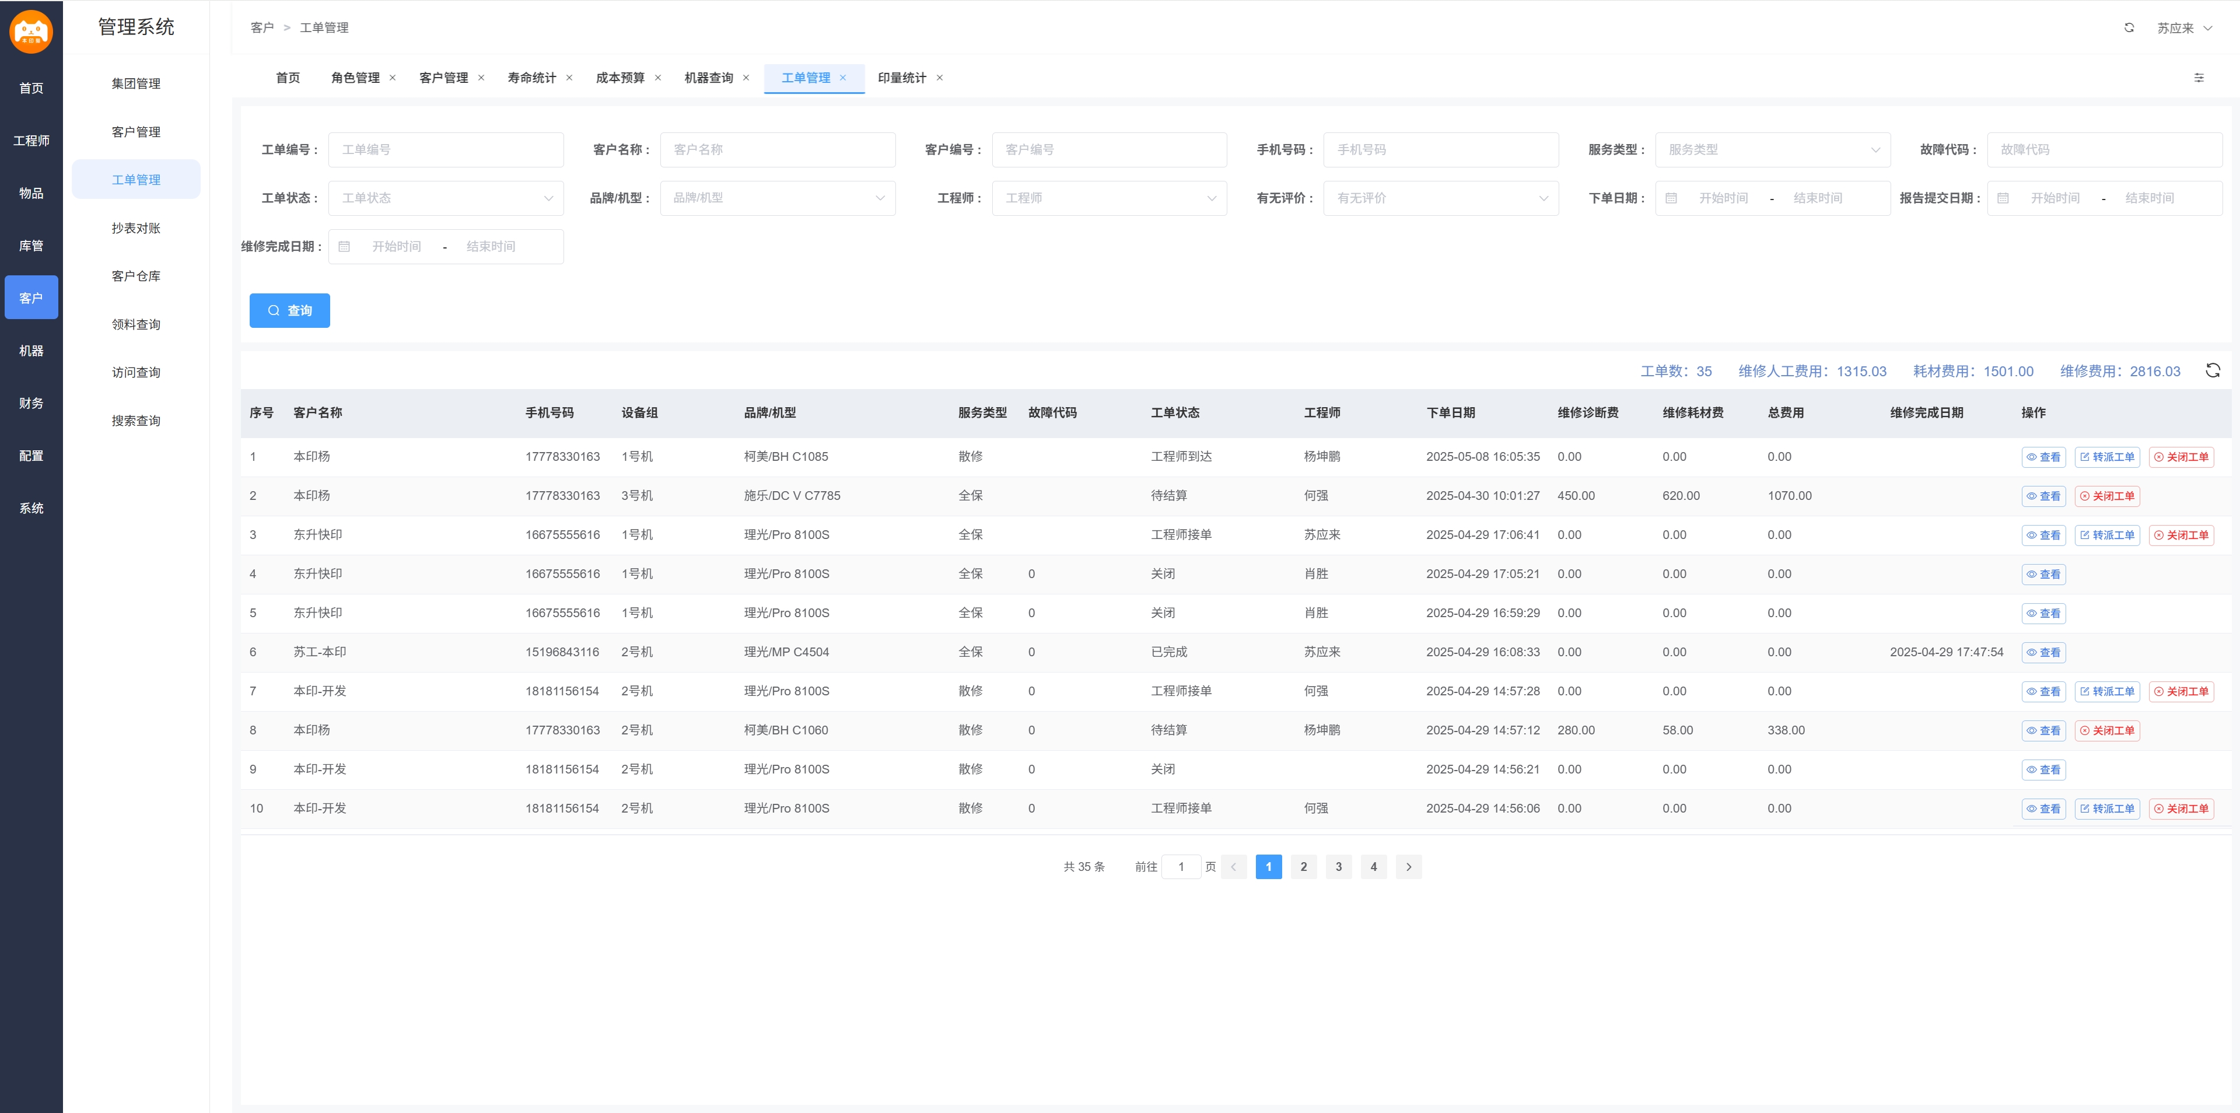Open 抄表对账 in the submenu

click(x=136, y=229)
